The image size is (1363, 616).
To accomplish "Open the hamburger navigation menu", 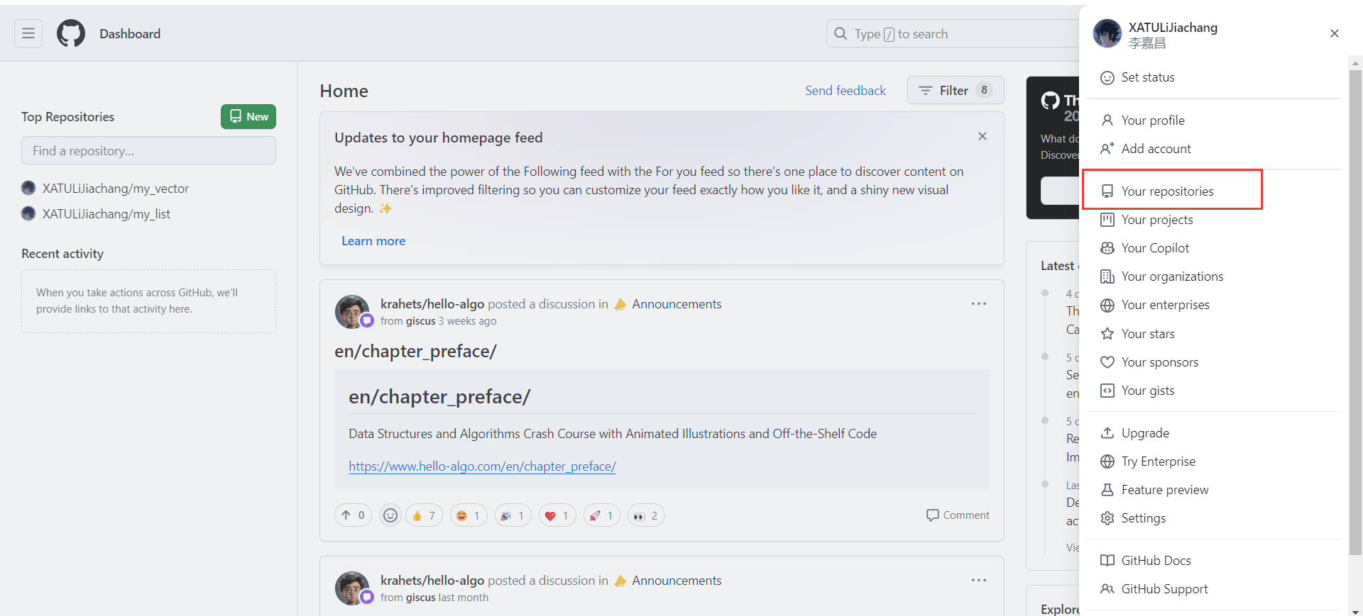I will (x=28, y=33).
